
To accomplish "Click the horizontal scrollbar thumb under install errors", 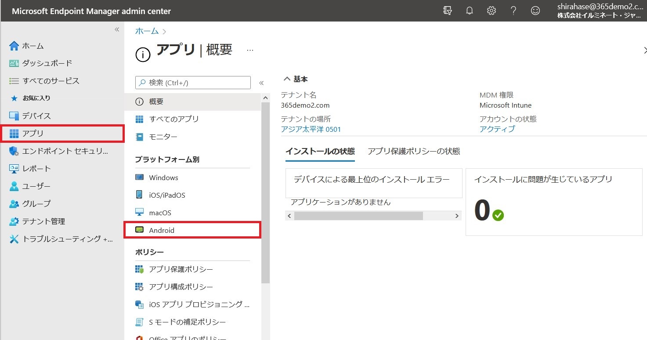I will [x=358, y=216].
